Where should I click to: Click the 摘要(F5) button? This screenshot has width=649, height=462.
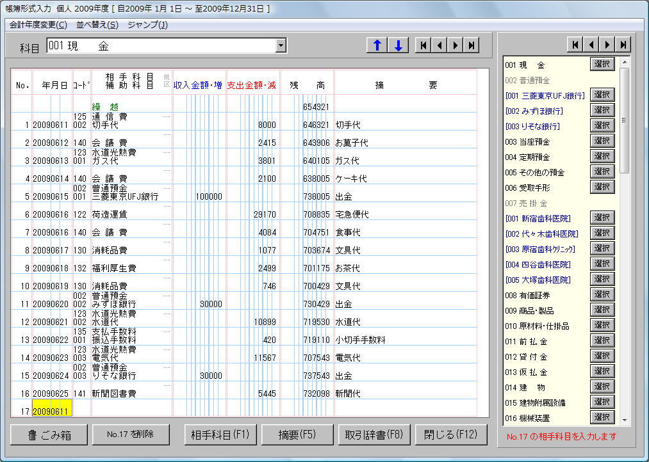point(297,434)
